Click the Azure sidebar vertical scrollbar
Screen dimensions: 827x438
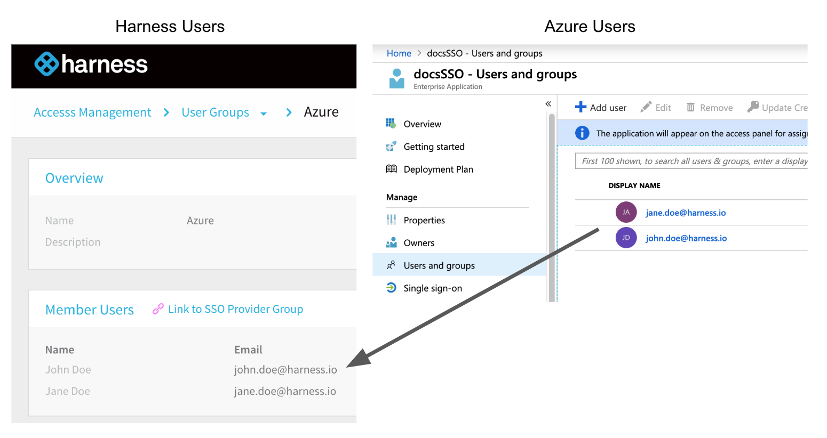pos(552,208)
